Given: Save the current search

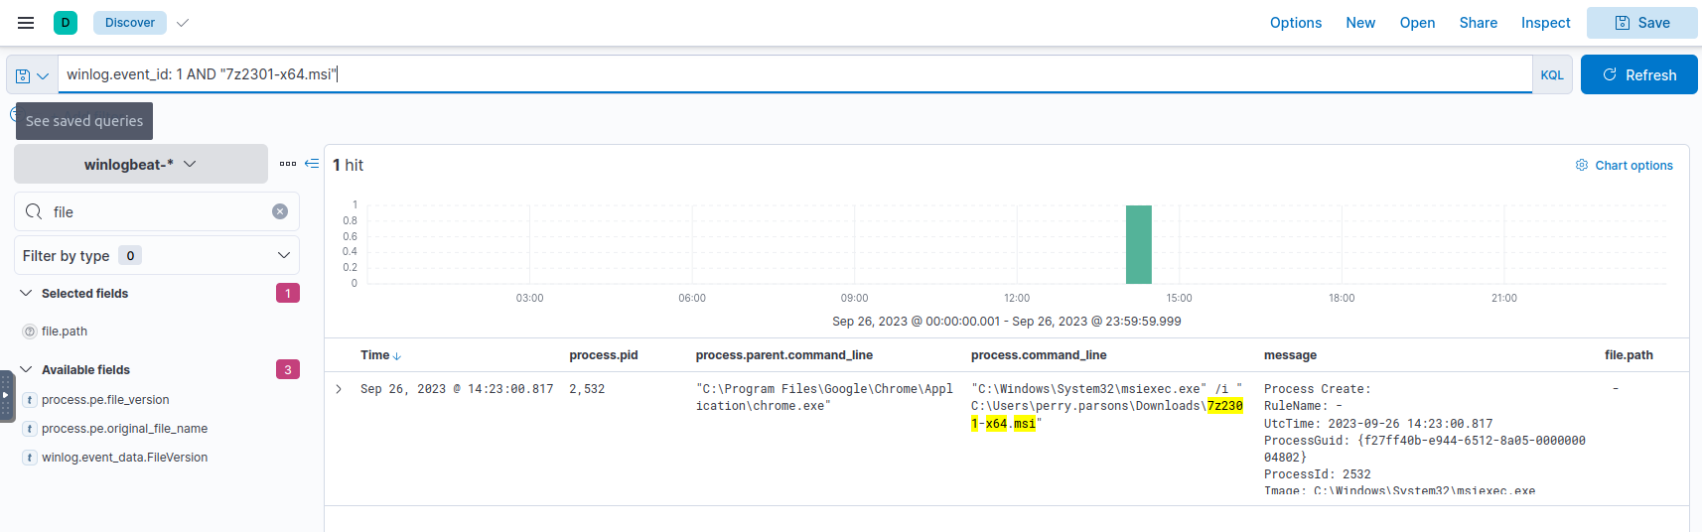Looking at the screenshot, I should [x=1641, y=23].
